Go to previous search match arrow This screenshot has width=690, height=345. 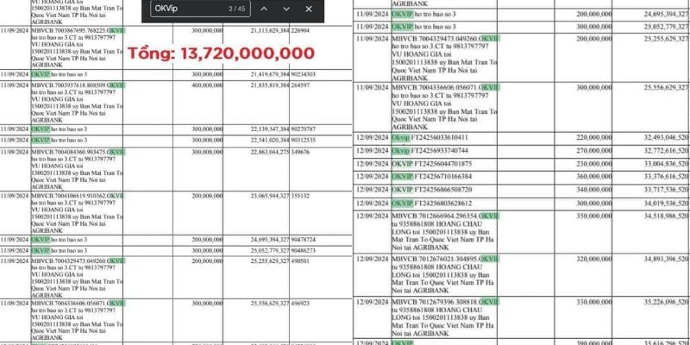[x=265, y=9]
